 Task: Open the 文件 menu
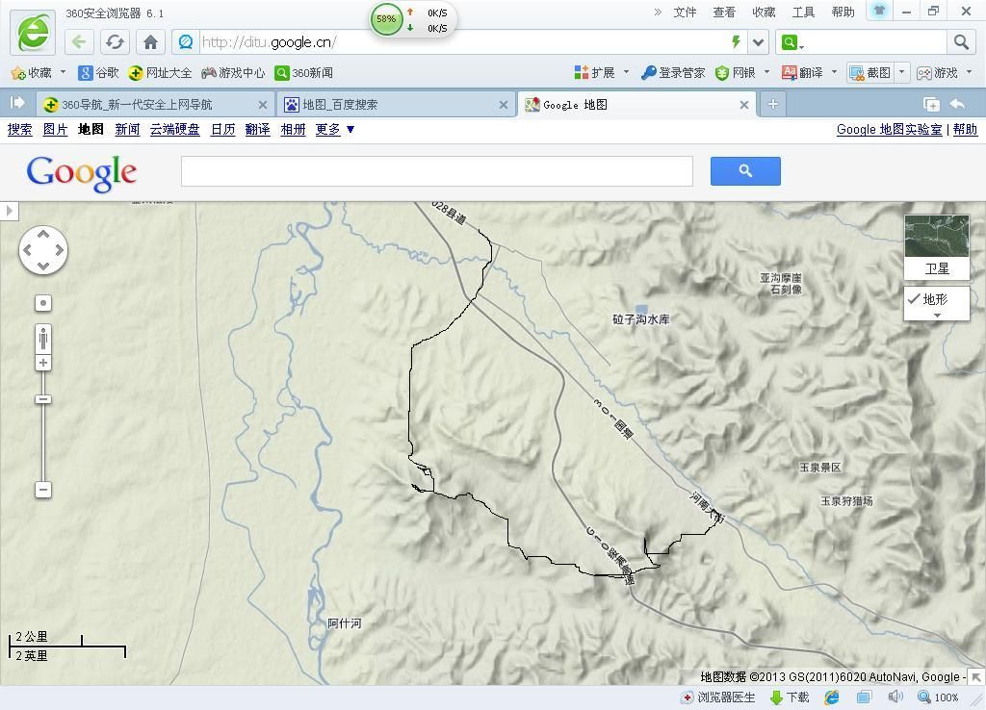pos(685,12)
